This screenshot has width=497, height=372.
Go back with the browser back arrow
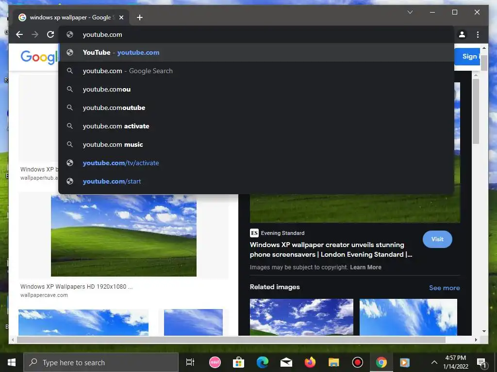19,34
